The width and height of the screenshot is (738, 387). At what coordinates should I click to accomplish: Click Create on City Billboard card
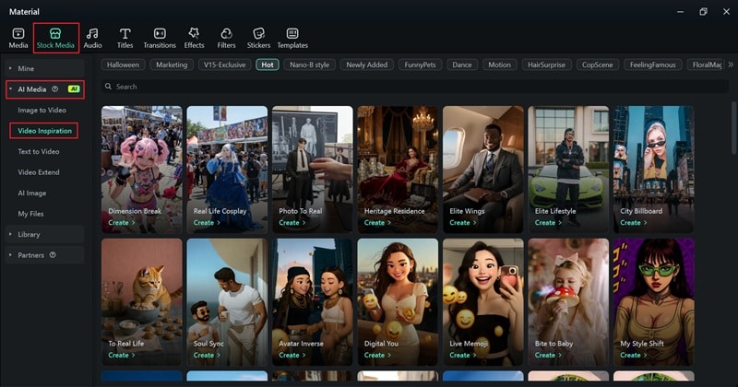(x=633, y=223)
